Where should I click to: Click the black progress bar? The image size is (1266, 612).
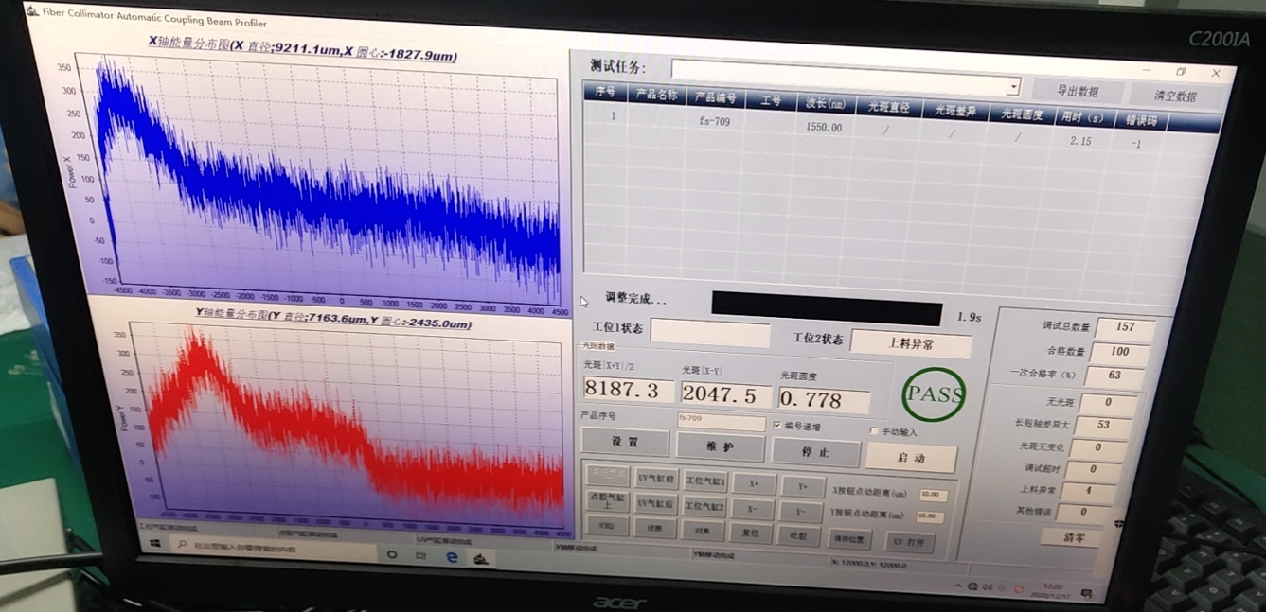(x=828, y=308)
